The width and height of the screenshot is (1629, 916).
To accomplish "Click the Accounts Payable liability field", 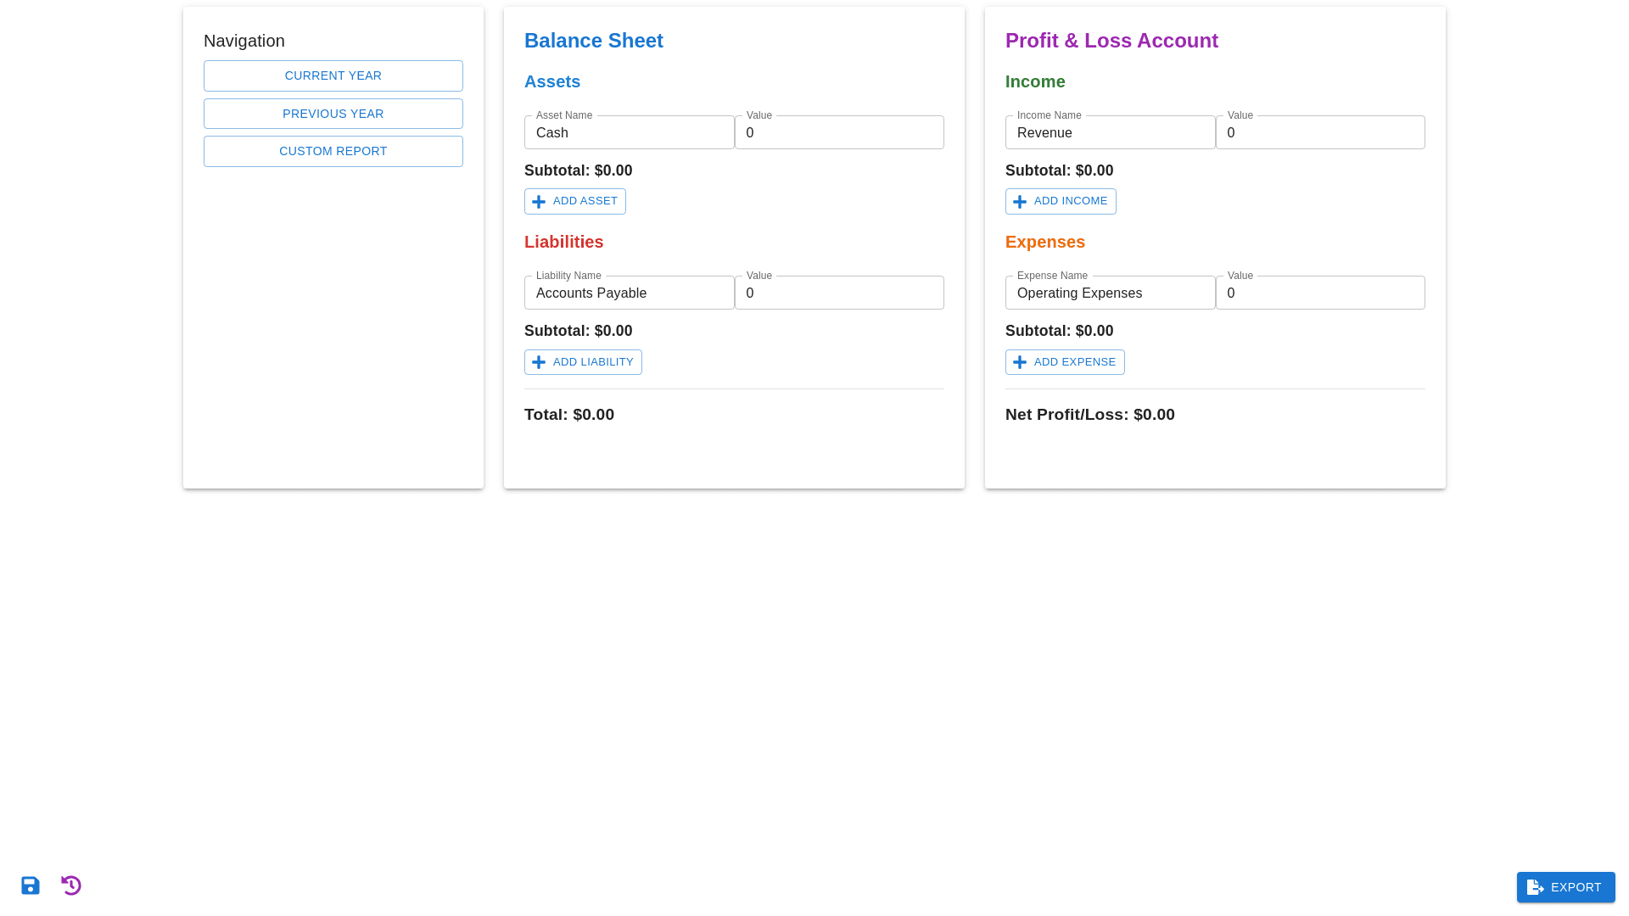I will point(629,293).
